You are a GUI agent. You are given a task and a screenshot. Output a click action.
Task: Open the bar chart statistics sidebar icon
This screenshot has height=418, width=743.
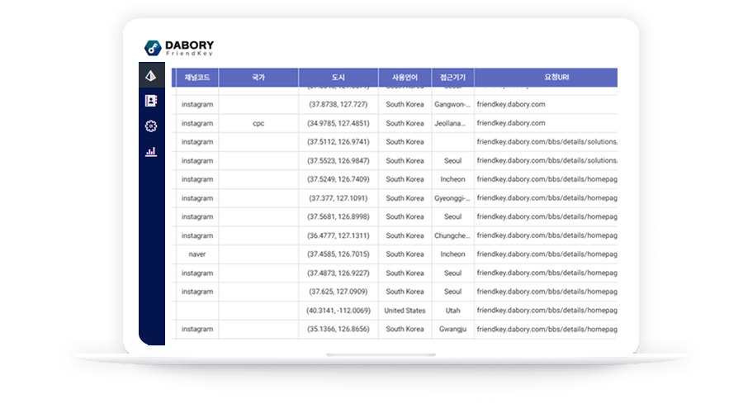[x=151, y=152]
